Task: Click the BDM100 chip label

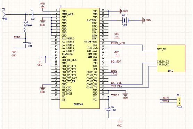Action: coord(78,104)
